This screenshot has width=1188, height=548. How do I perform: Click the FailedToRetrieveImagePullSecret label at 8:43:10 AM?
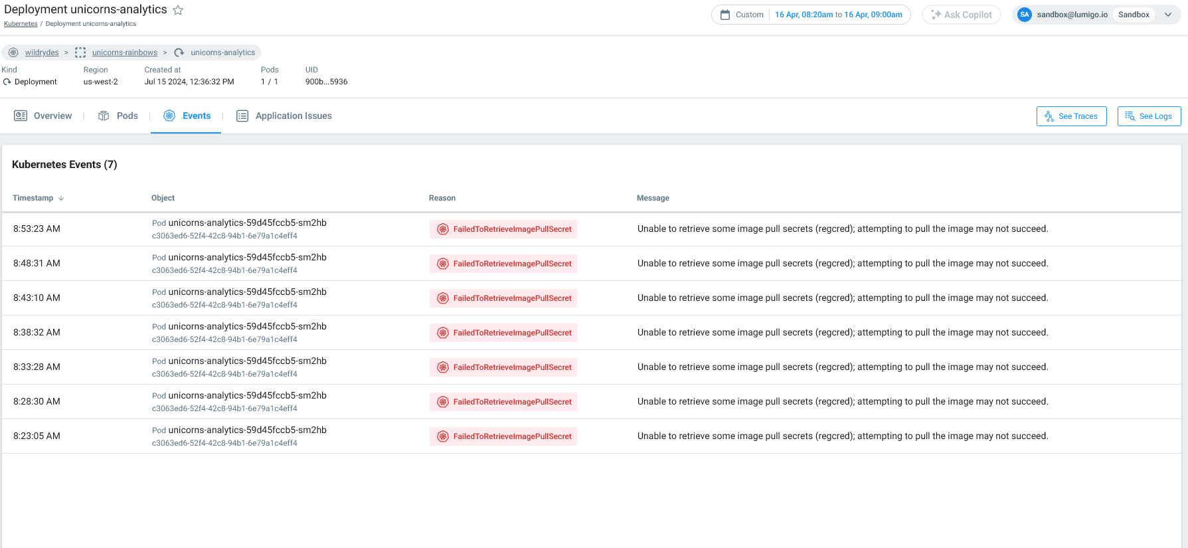coord(513,298)
